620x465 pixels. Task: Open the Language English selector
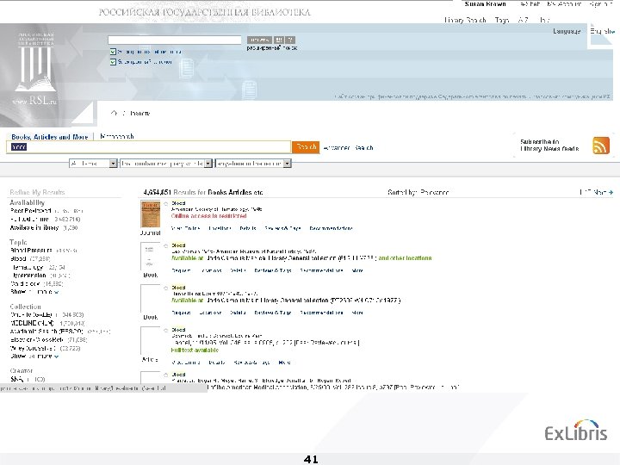point(602,31)
